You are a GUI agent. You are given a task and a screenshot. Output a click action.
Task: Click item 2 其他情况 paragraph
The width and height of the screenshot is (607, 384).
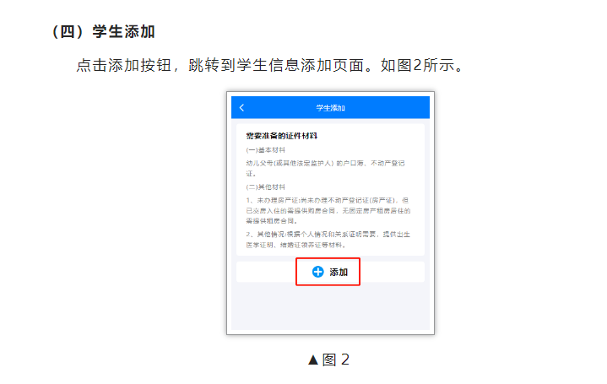coord(328,240)
